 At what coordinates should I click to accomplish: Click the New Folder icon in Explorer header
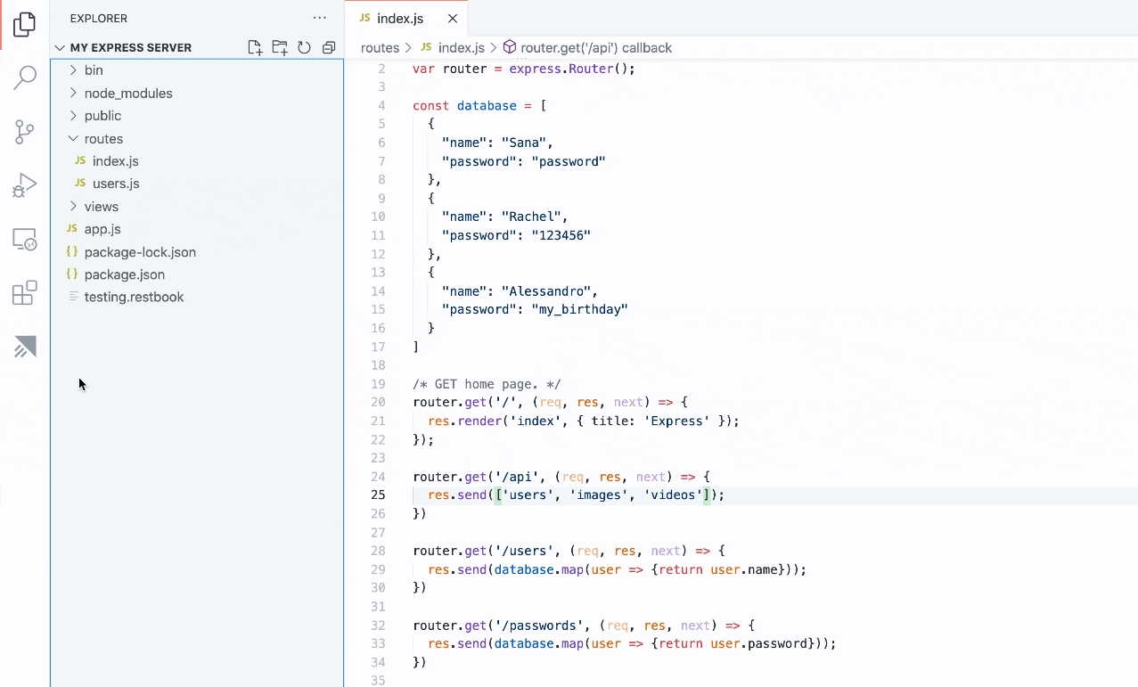click(280, 47)
